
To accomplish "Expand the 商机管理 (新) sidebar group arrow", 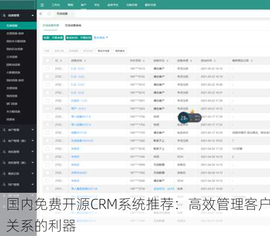I will [32, 163].
